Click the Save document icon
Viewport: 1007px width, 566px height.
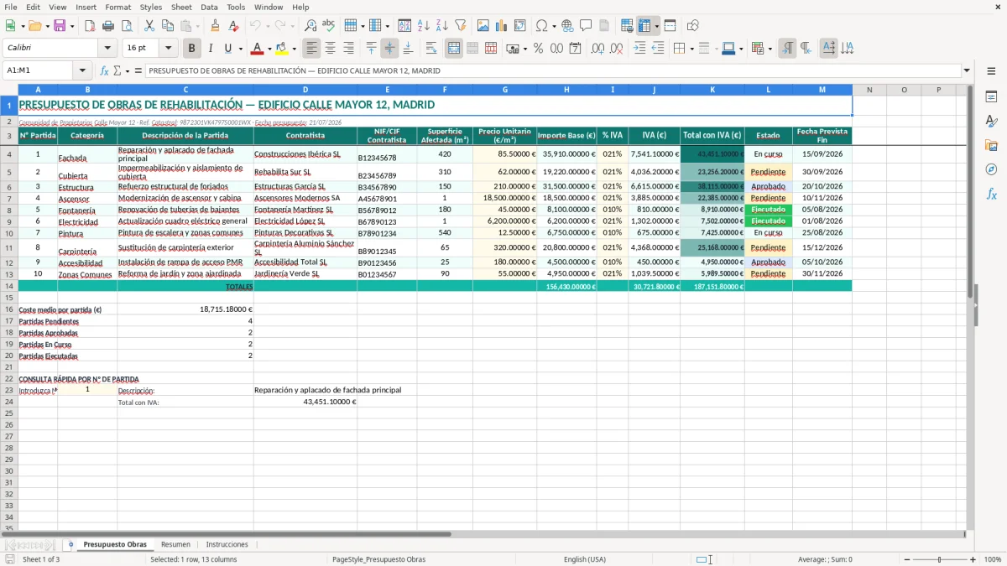pyautogui.click(x=60, y=26)
